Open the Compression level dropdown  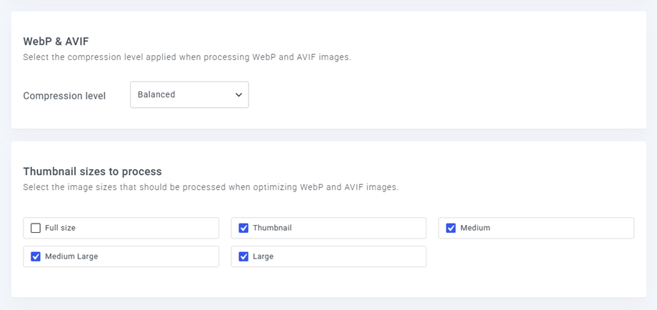(x=189, y=95)
